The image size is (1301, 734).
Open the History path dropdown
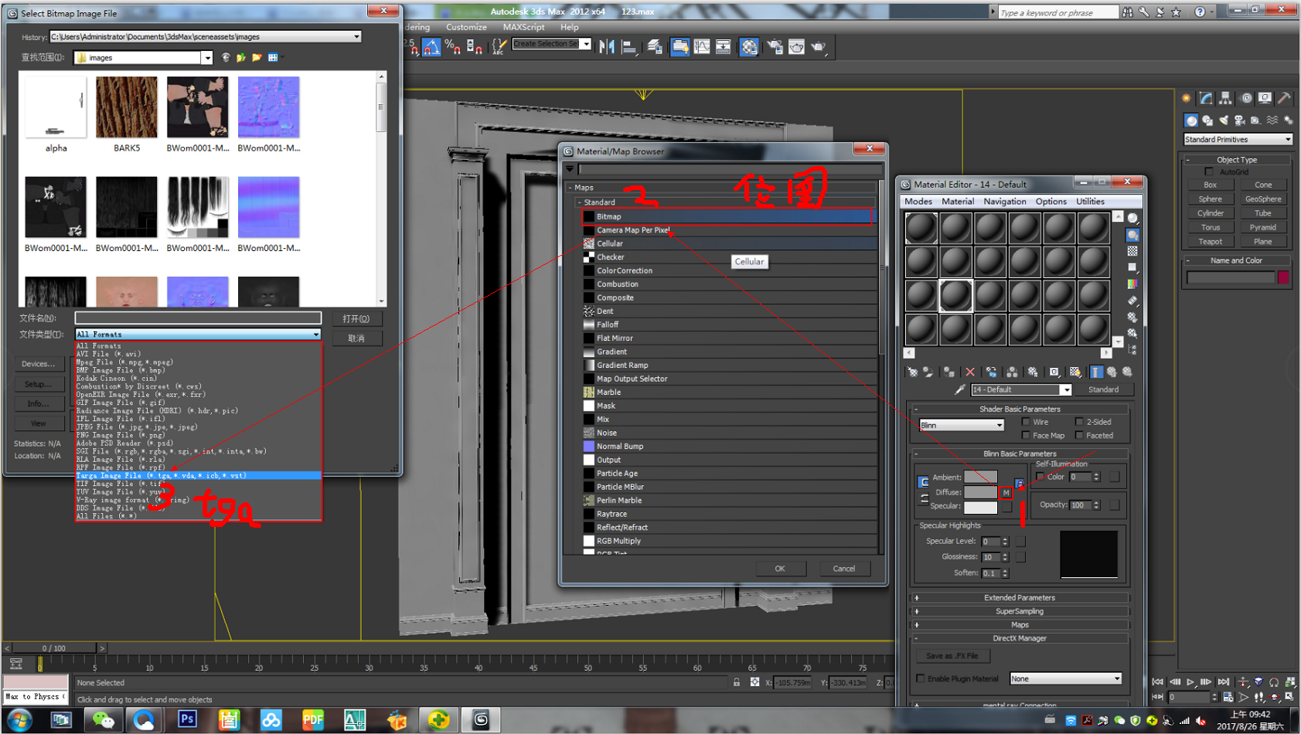(205, 36)
